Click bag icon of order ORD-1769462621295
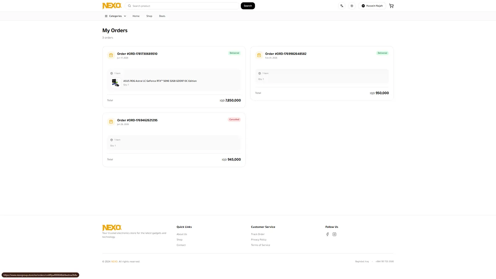Image resolution: width=496 pixels, height=279 pixels. (x=111, y=122)
